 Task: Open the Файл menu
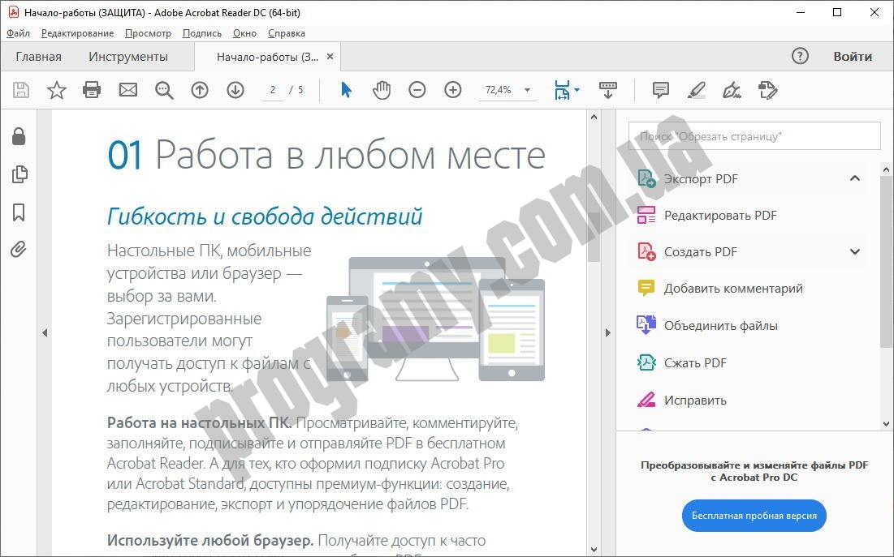tap(18, 33)
